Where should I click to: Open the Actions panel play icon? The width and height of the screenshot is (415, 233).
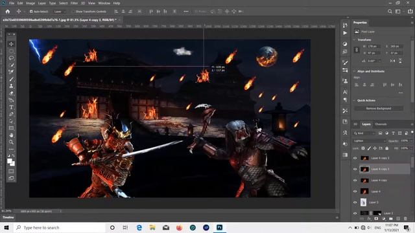pyautogui.click(x=345, y=33)
